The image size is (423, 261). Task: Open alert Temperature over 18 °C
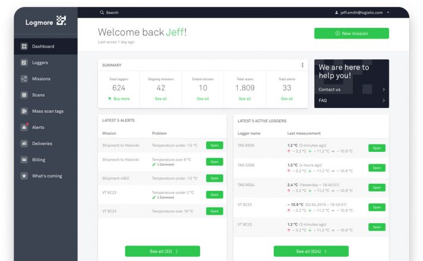(214, 211)
